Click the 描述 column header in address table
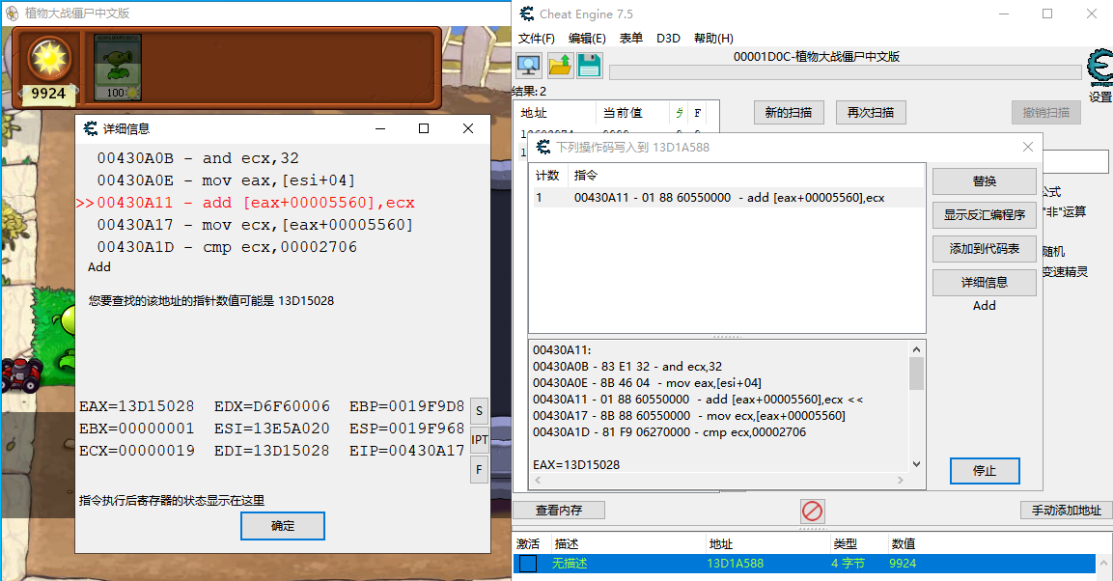The height and width of the screenshot is (581, 1113). (567, 544)
